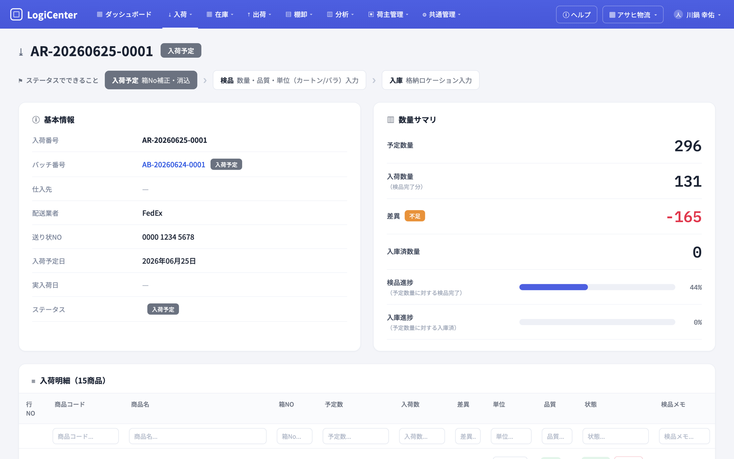Click the info icon beside 基本情報
The height and width of the screenshot is (459, 734).
[x=36, y=120]
